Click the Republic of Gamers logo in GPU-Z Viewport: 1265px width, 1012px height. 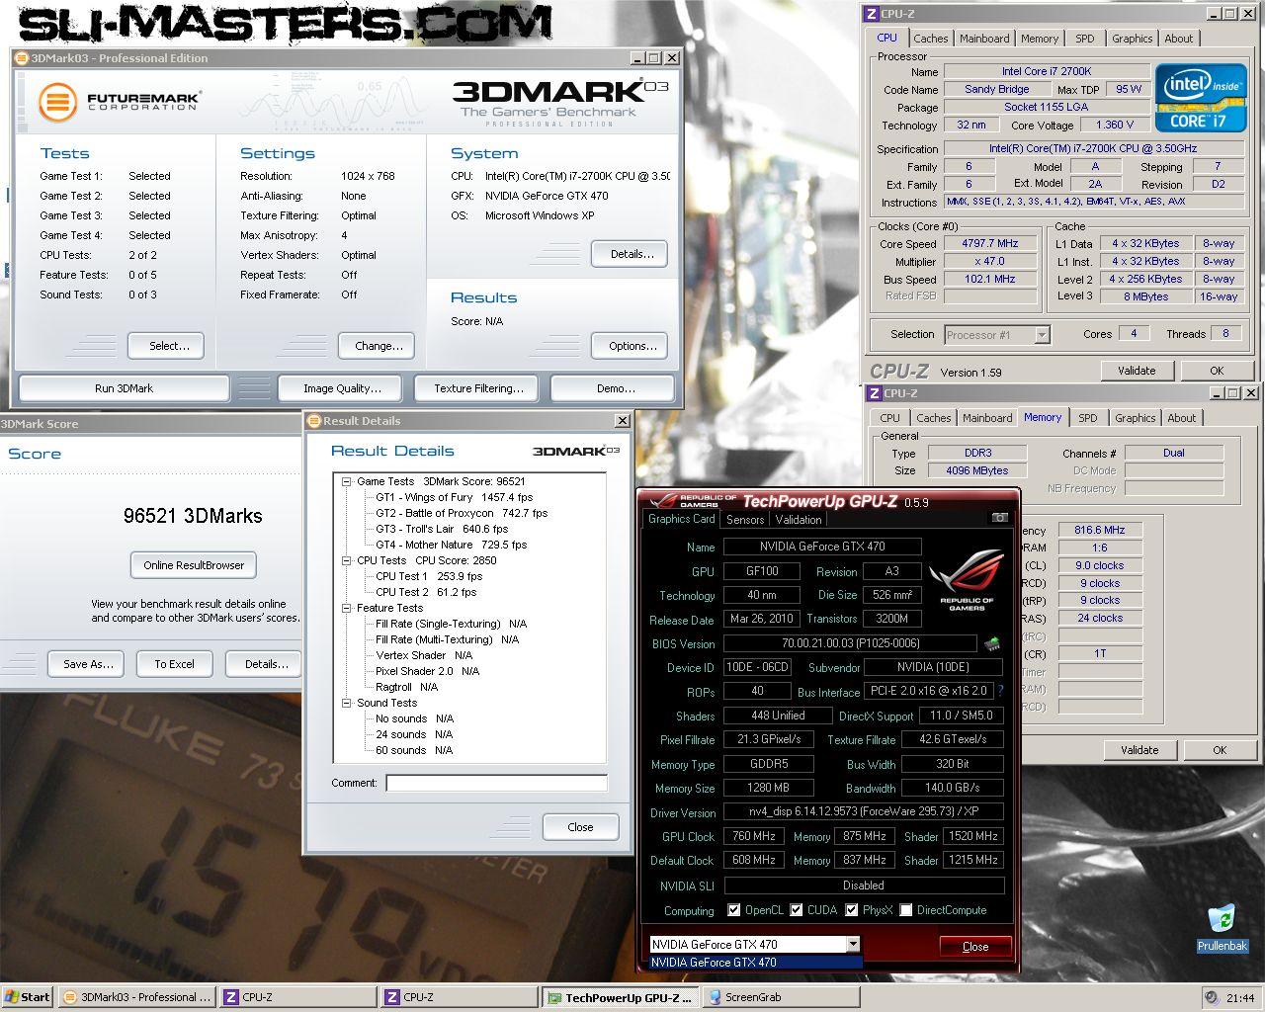(967, 578)
